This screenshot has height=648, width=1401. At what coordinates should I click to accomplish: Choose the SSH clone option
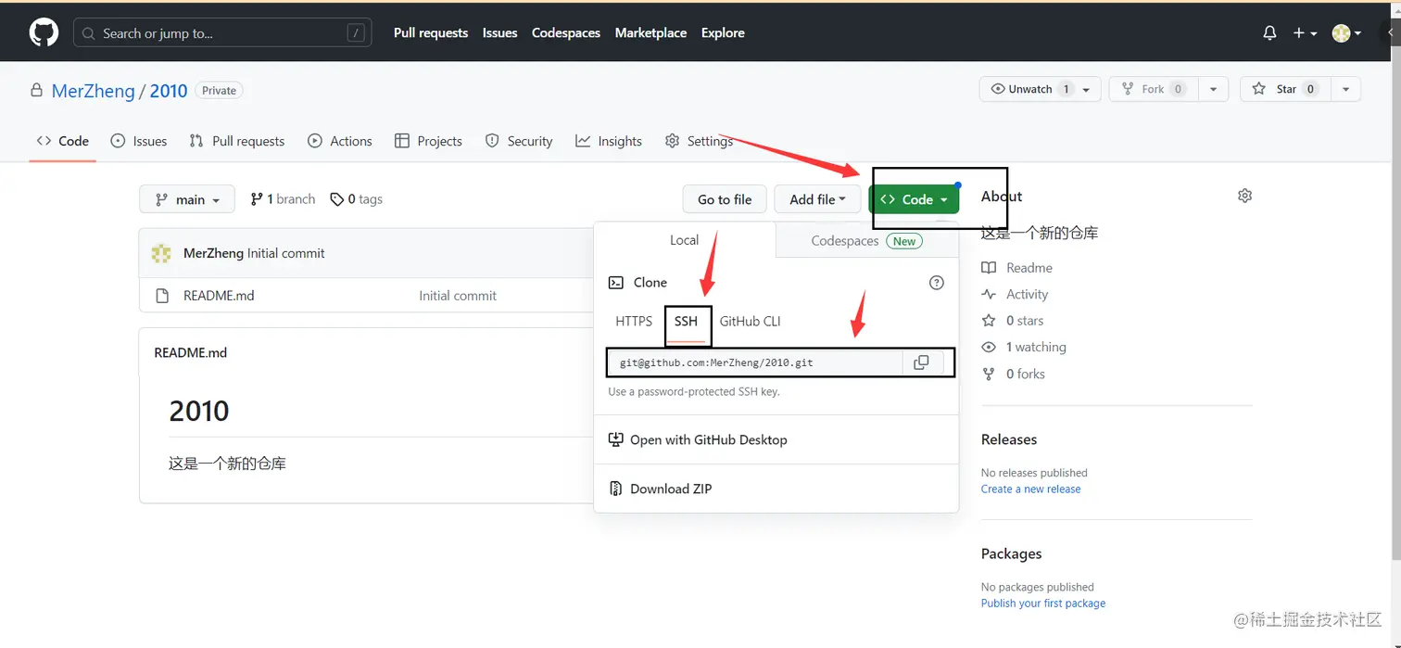(x=686, y=322)
